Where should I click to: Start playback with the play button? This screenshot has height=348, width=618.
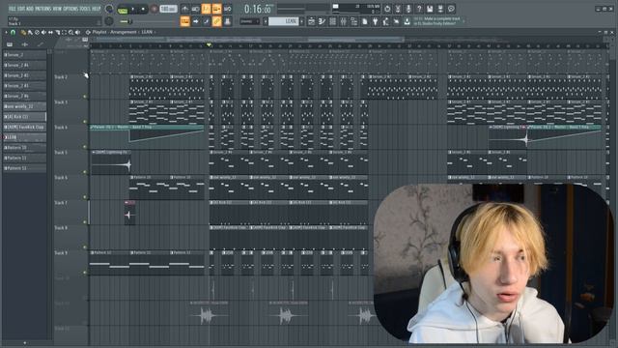(133, 9)
